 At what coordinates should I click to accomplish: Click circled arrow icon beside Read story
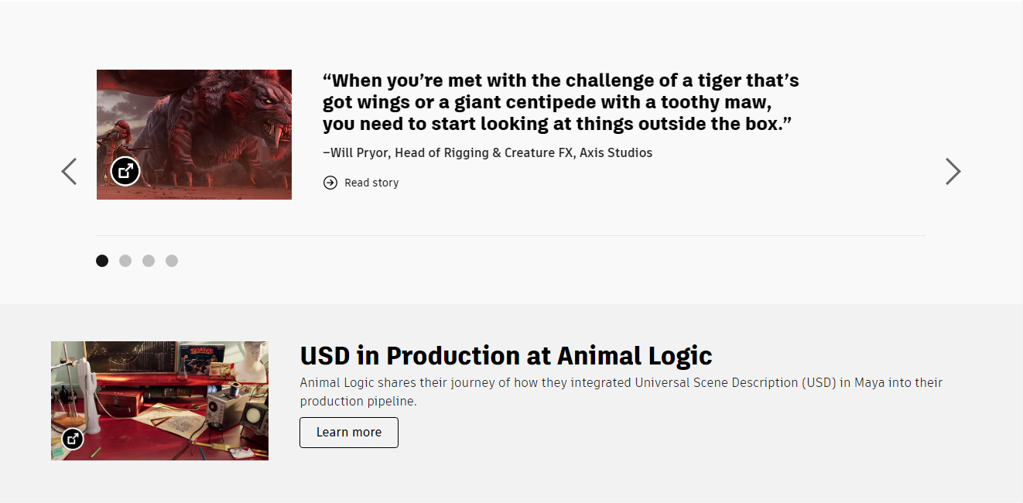(x=330, y=183)
